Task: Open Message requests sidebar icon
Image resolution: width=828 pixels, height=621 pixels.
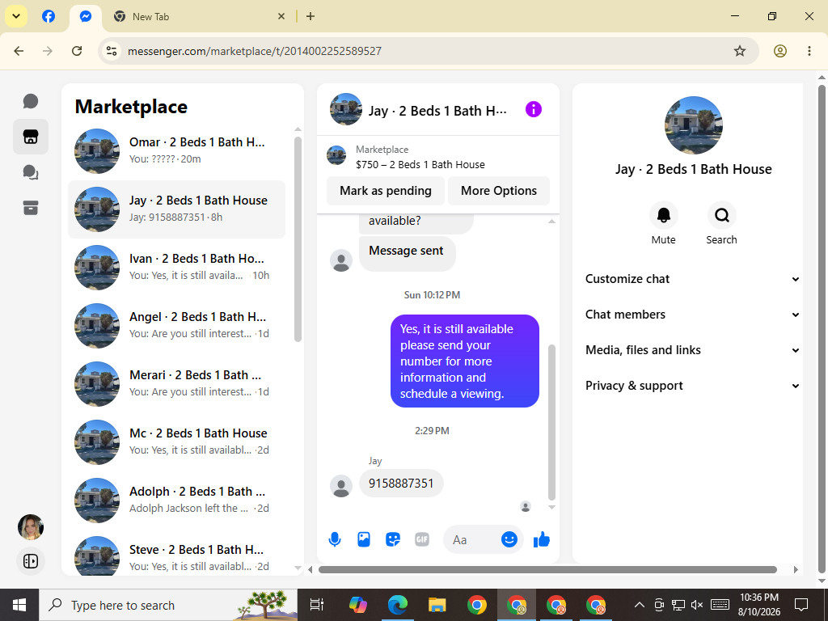Action: pos(31,172)
